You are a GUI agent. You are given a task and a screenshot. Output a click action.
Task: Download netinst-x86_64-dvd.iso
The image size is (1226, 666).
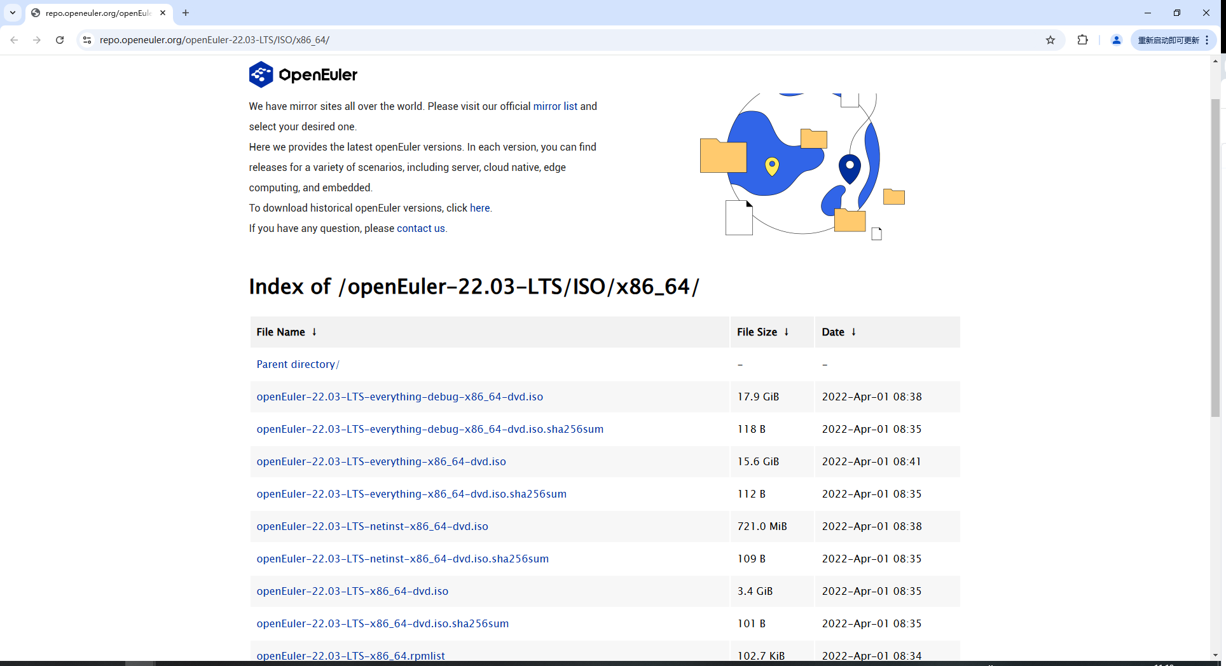[x=373, y=526]
